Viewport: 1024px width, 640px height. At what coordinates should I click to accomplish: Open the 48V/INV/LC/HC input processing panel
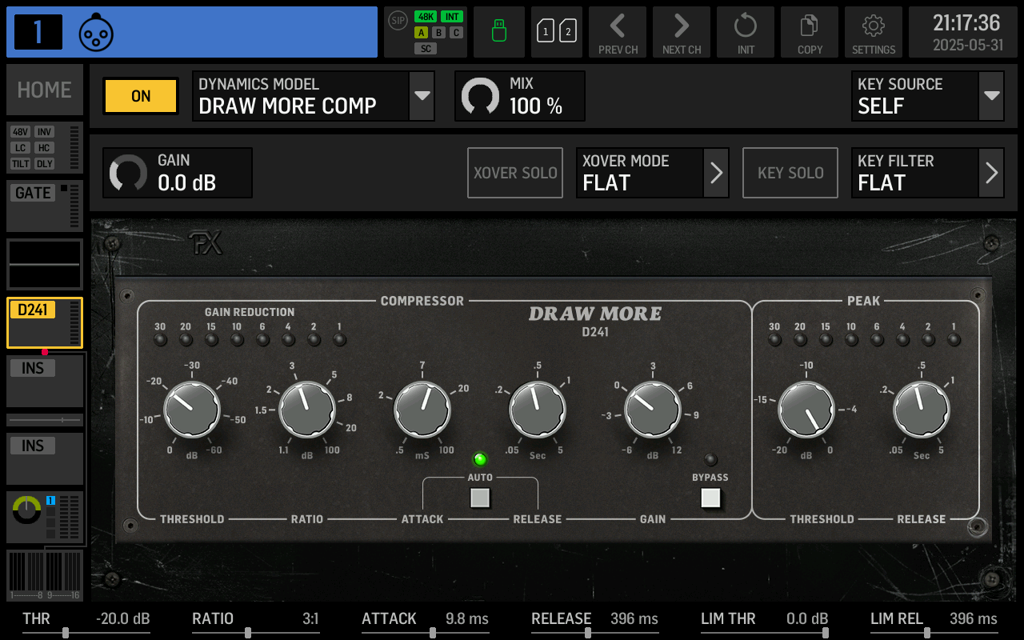point(44,148)
